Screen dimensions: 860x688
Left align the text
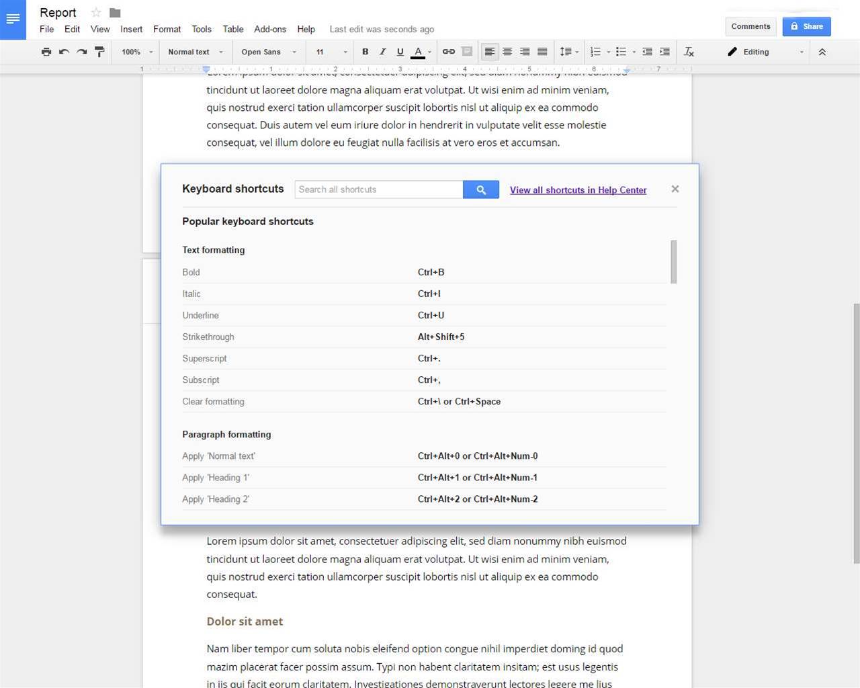click(x=490, y=52)
